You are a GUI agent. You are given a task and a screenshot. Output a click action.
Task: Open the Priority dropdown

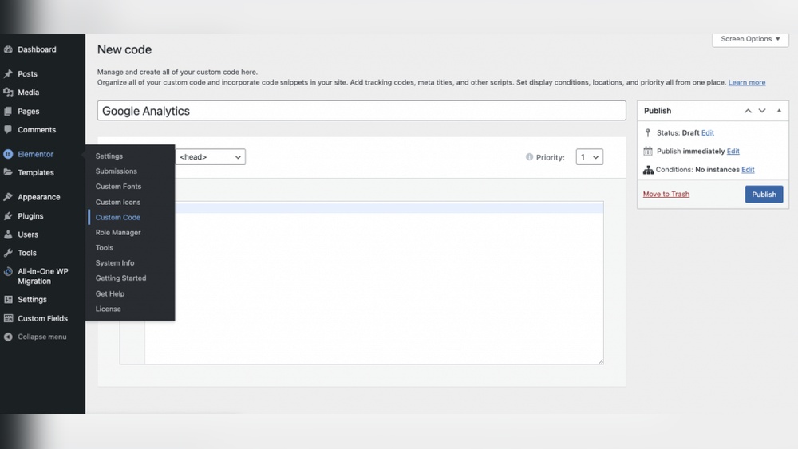point(590,156)
